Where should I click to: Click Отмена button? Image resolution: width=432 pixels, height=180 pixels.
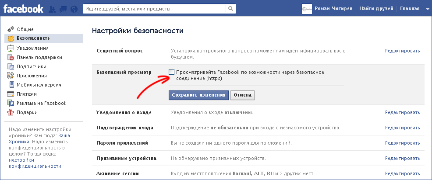click(242, 95)
